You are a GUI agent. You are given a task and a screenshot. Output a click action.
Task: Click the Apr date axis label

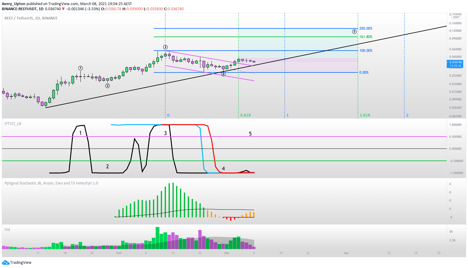coord(346,253)
